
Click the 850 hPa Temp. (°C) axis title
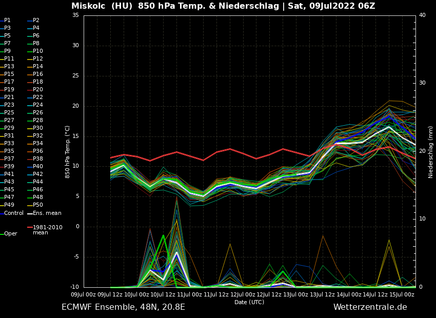coord(68,151)
